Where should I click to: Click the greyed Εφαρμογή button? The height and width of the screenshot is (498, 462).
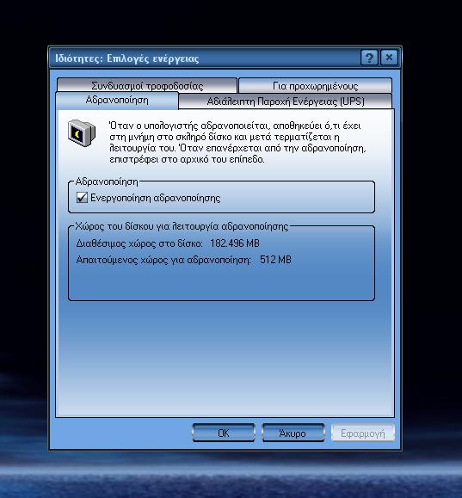(x=362, y=433)
